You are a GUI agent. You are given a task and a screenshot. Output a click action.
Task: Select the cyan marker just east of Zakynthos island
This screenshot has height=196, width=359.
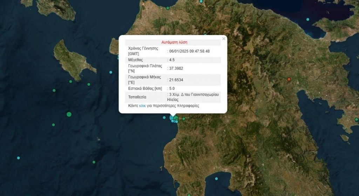(111, 72)
